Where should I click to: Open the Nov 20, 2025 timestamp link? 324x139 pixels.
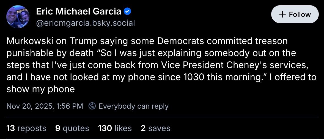pos(45,106)
